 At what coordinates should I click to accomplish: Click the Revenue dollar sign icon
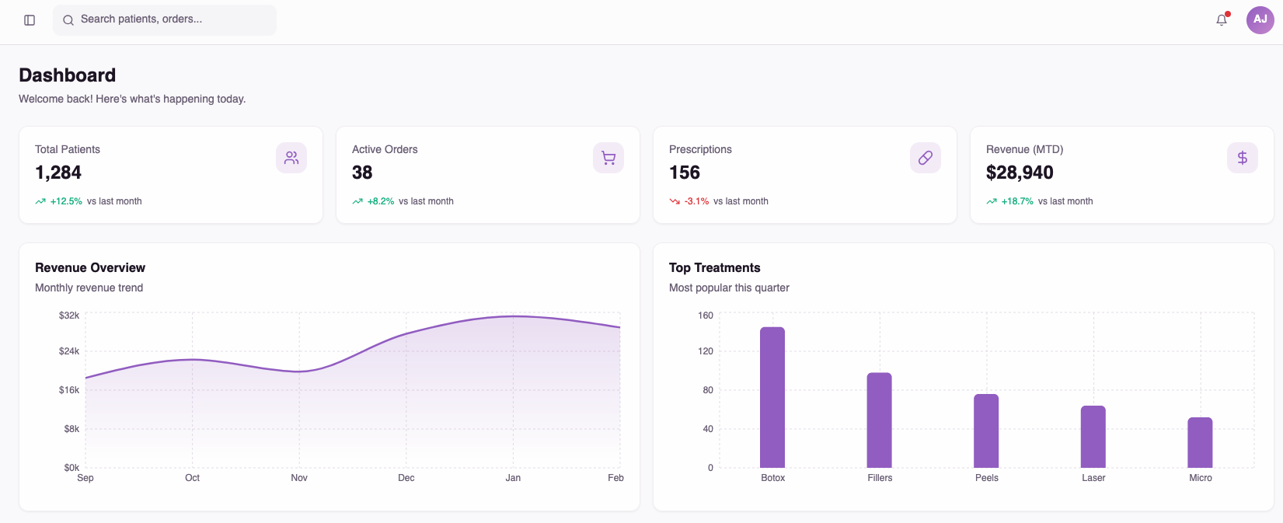(x=1243, y=158)
